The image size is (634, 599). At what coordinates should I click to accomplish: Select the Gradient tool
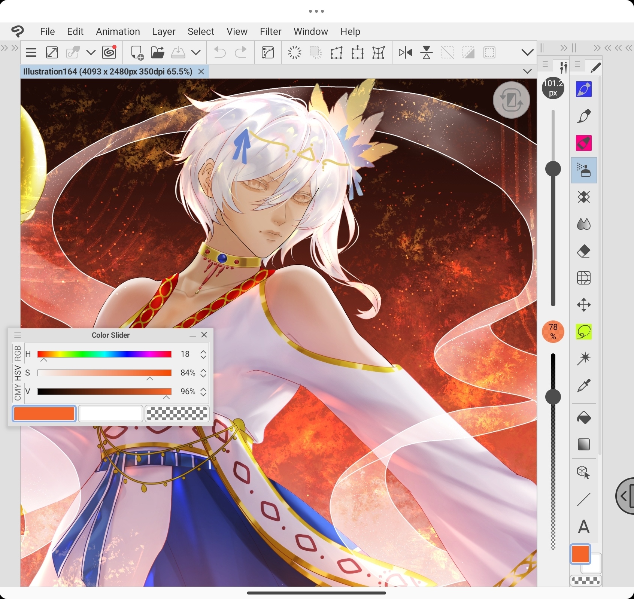(x=584, y=445)
